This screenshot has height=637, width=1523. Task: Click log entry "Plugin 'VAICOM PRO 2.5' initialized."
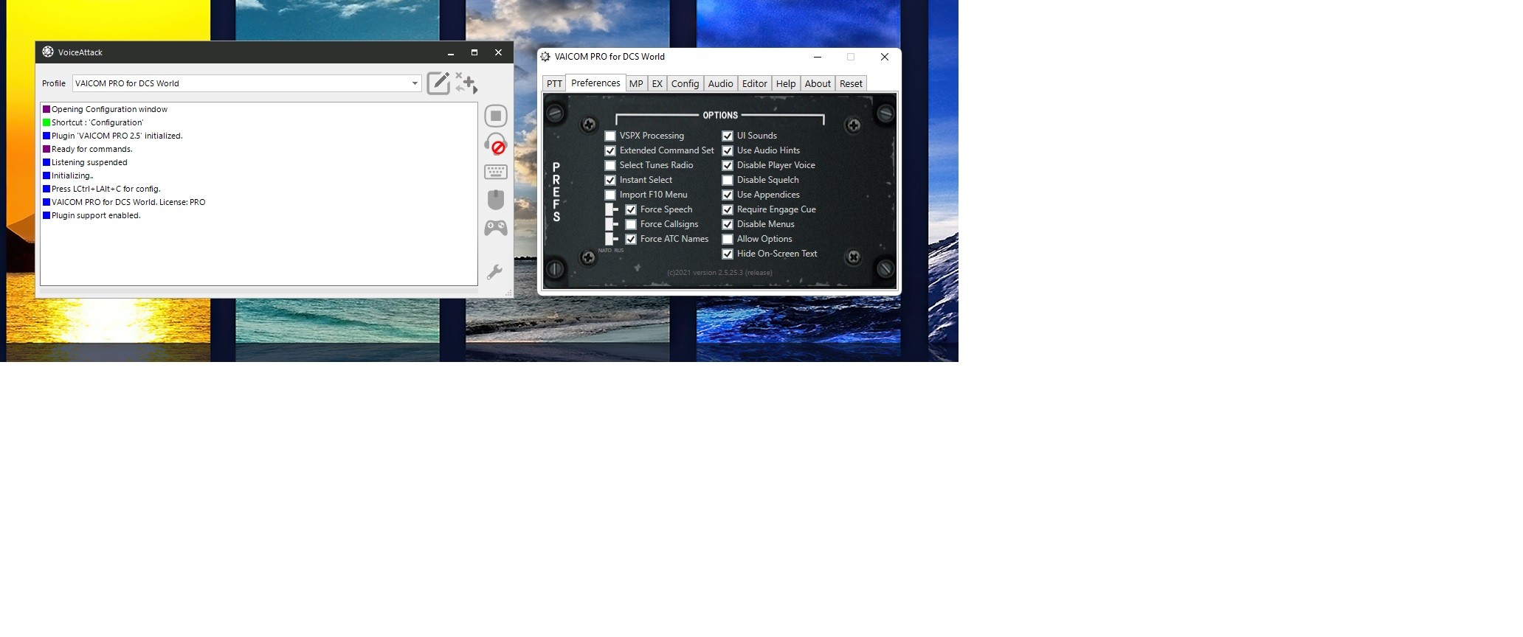[117, 136]
